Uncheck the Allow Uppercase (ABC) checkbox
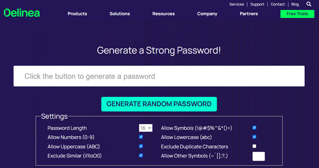 pos(141,146)
